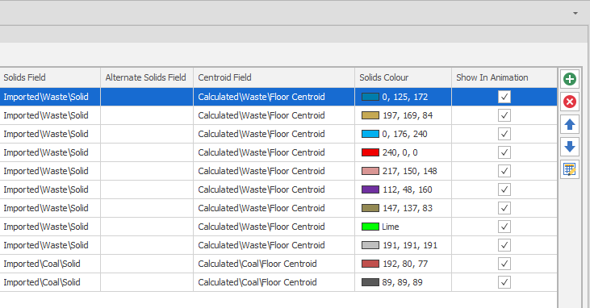590x308 pixels.
Task: Toggle Show In Animation for 89, 89, 89 row
Action: [x=504, y=282]
